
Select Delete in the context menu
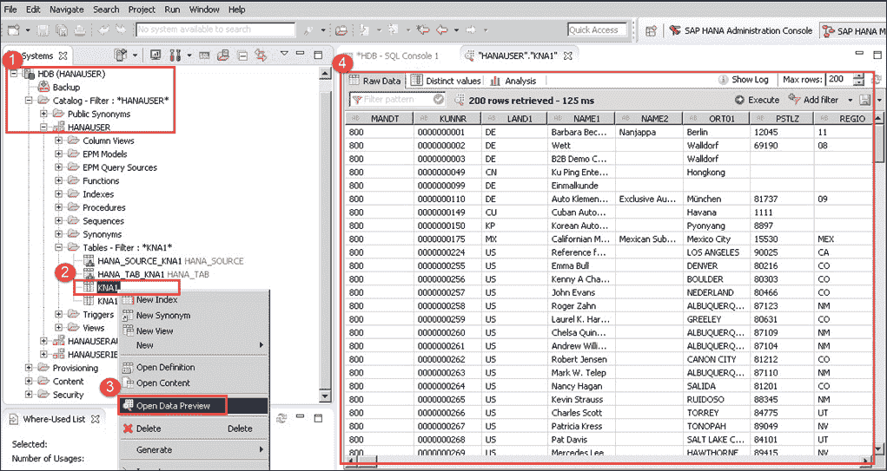coord(192,428)
